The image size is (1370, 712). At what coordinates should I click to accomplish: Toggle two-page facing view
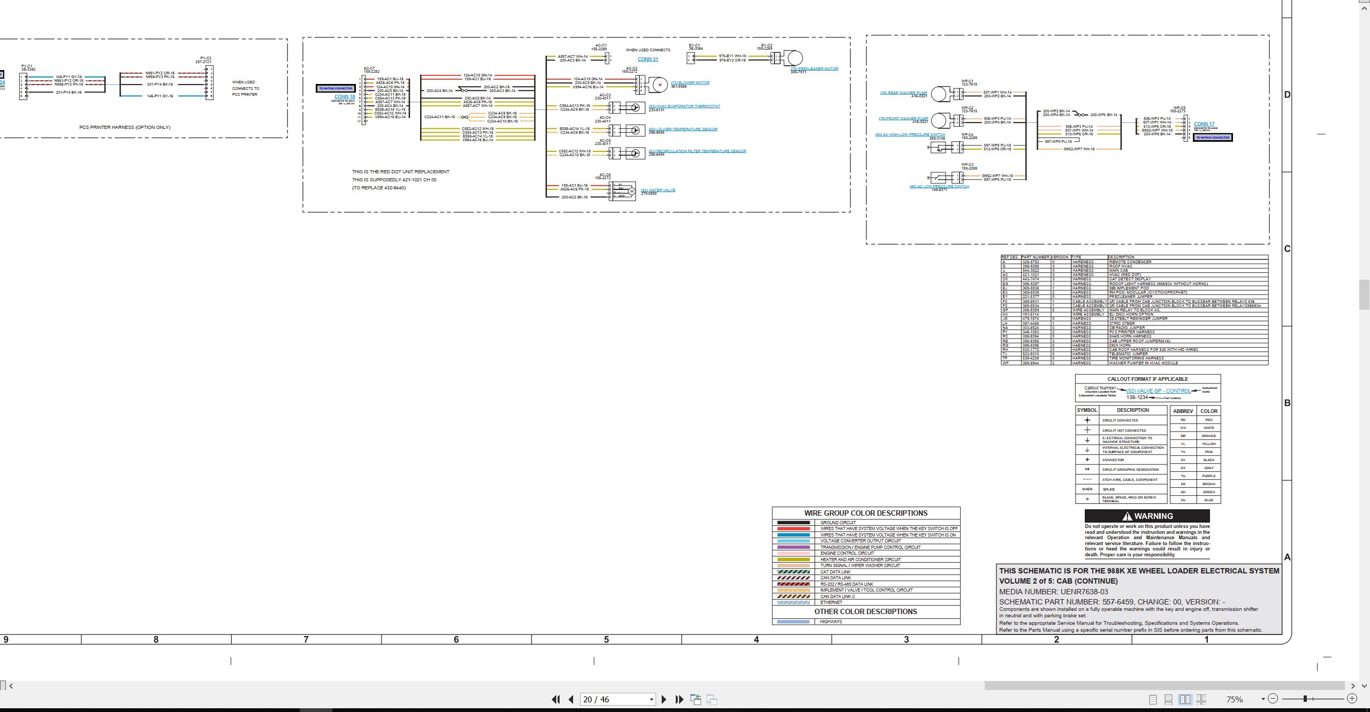1185,699
